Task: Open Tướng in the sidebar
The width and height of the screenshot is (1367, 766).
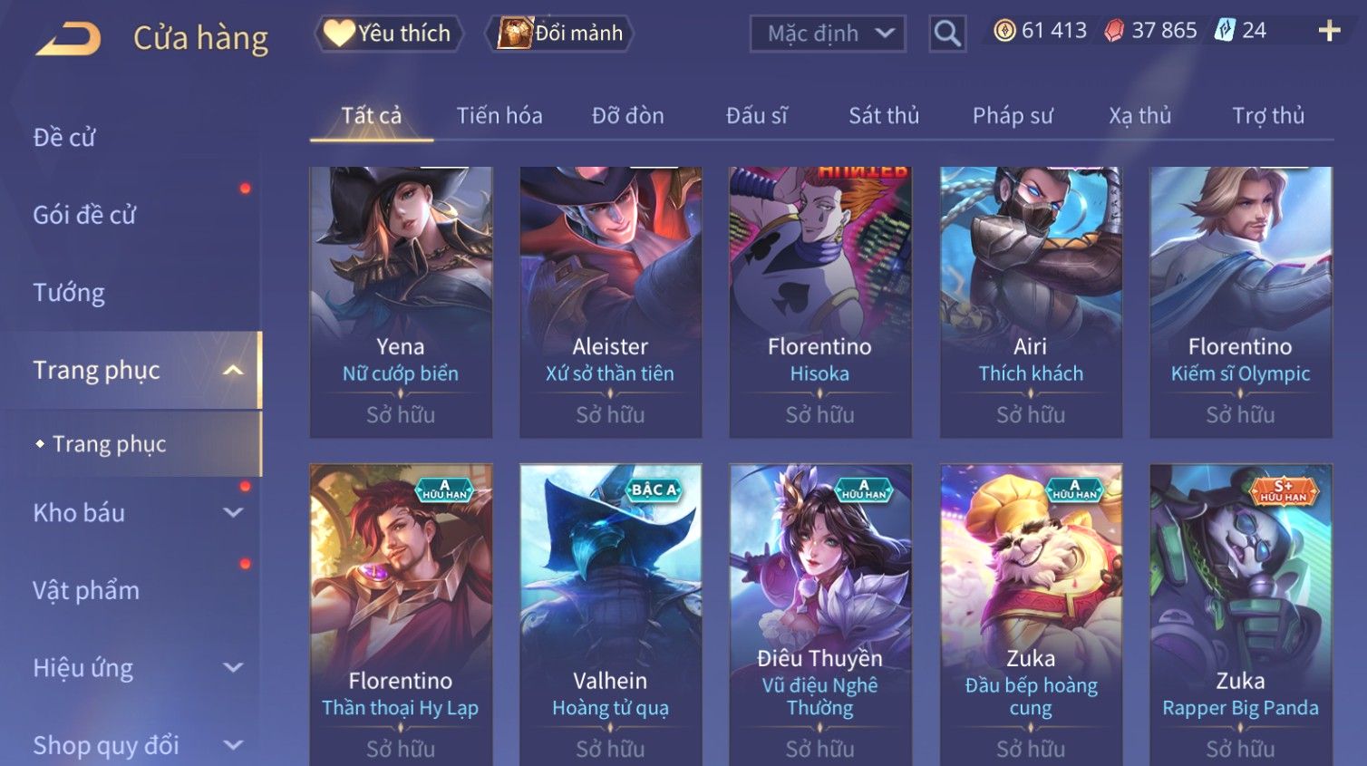Action: (69, 293)
